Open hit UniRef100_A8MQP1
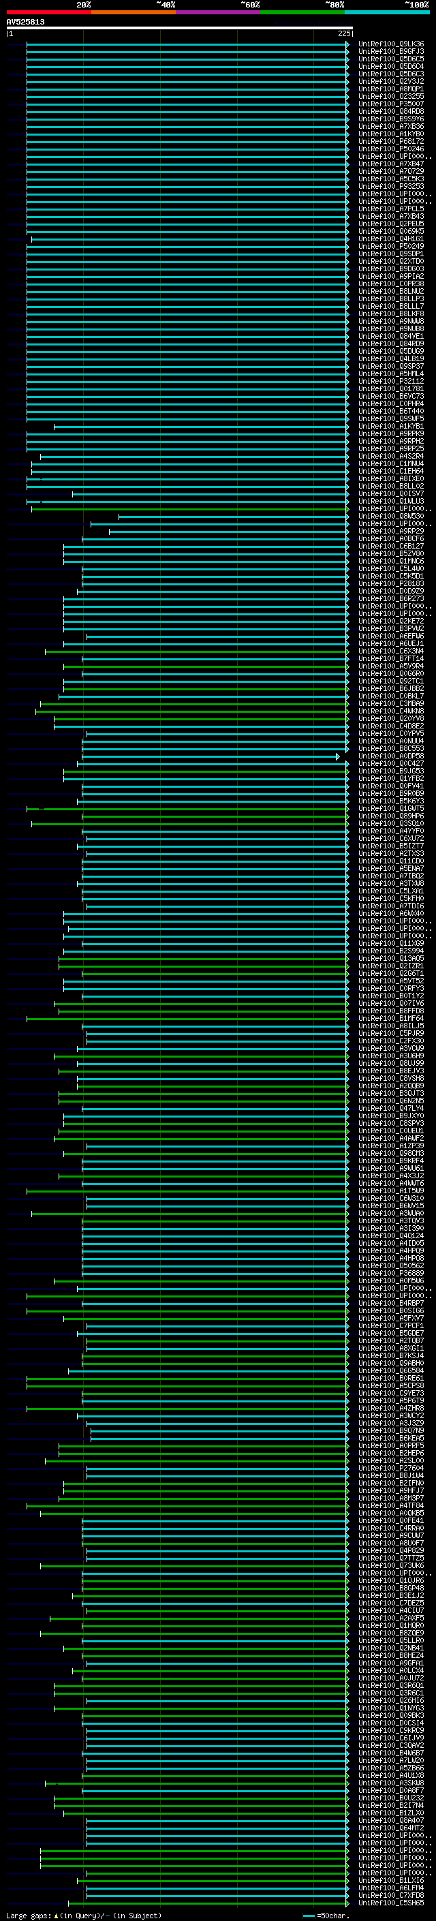 point(391,89)
